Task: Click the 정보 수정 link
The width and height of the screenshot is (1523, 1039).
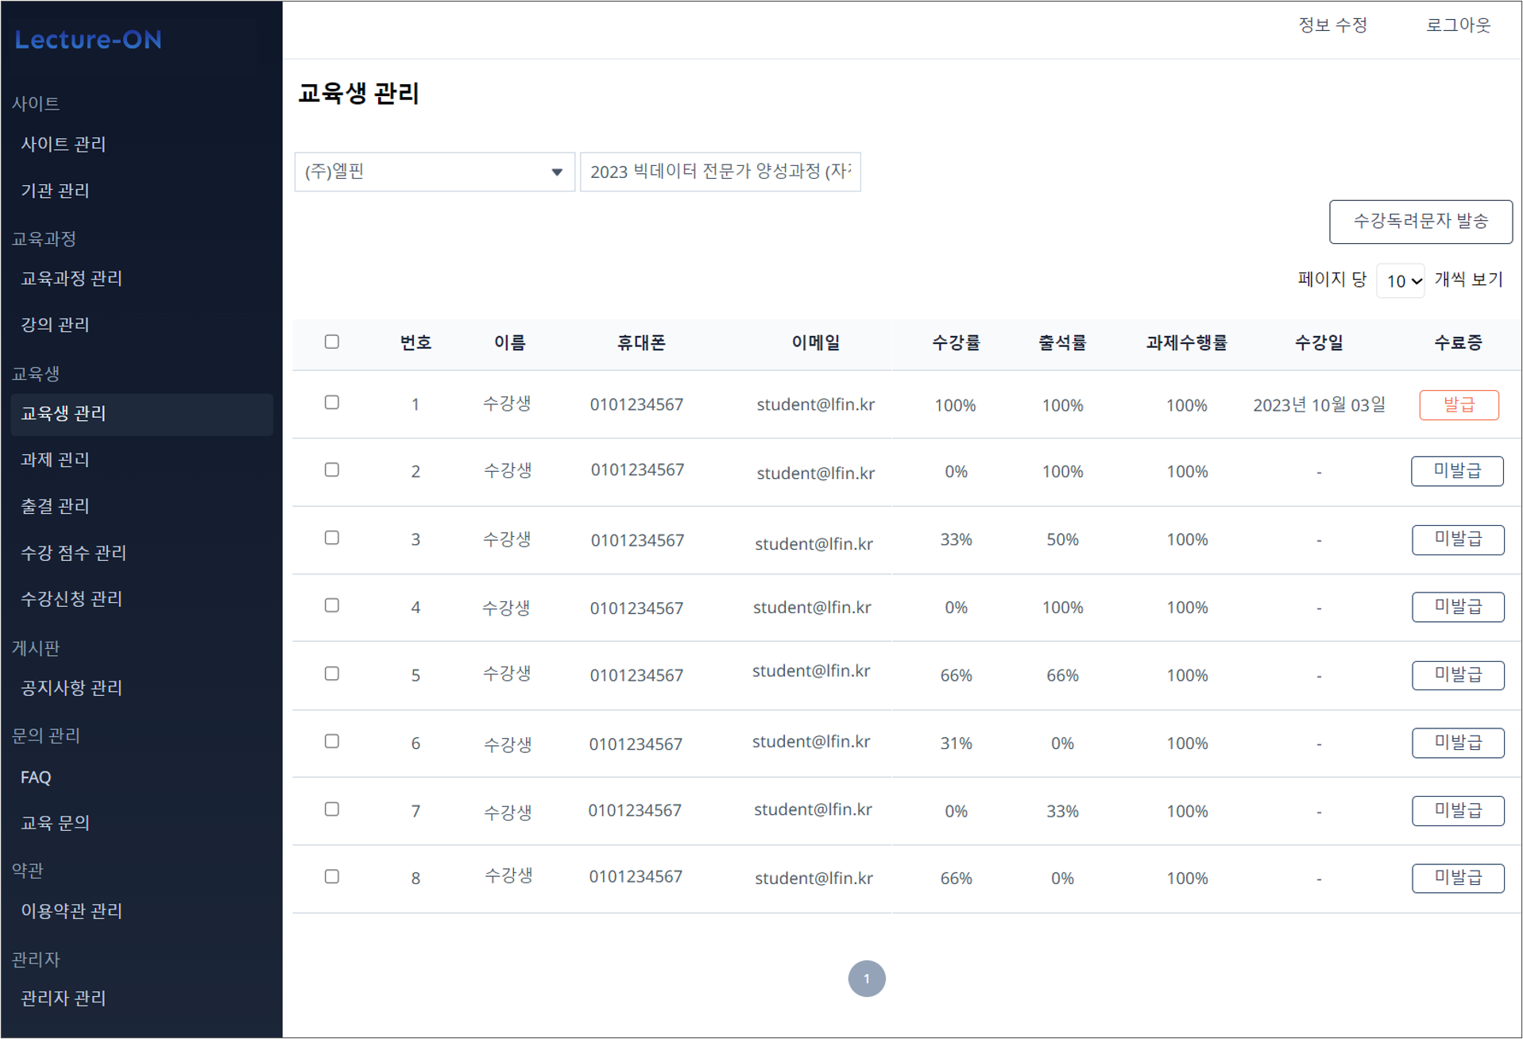Action: 1332,25
